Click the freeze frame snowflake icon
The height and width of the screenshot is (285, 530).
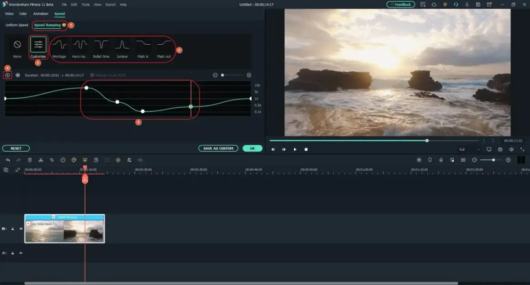tap(17, 75)
